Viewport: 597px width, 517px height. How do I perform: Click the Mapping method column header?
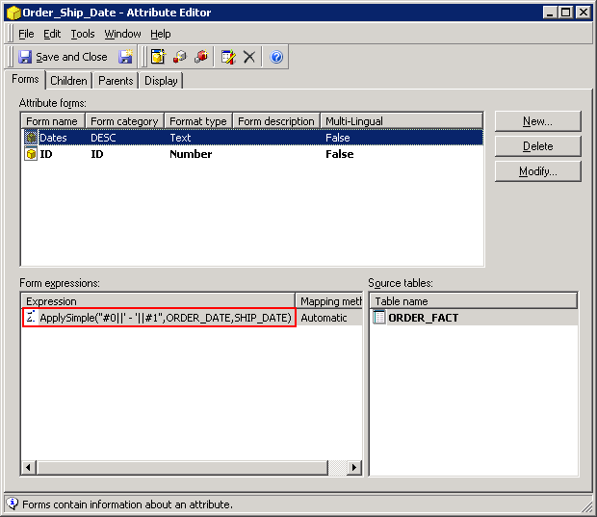point(329,301)
